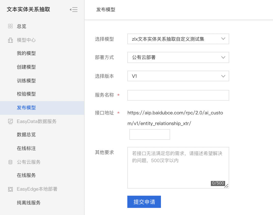Image resolution: width=273 pixels, height=215 pixels.
Task: Open 纯离线服务 in the sidebar
Action: 29,203
